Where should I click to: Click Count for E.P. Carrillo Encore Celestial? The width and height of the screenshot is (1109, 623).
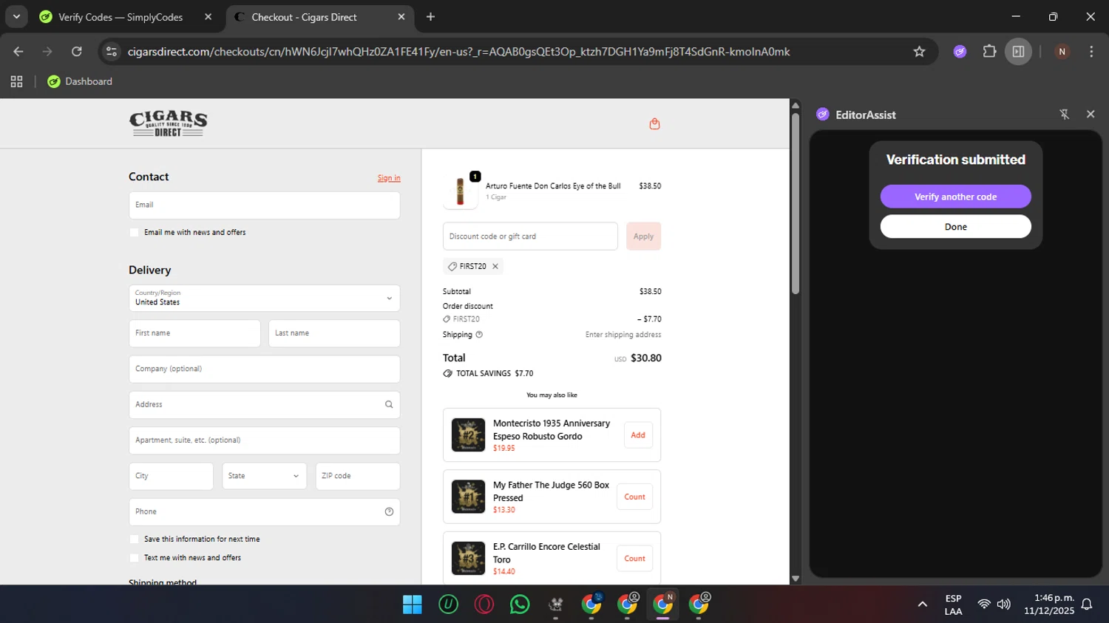634,559
